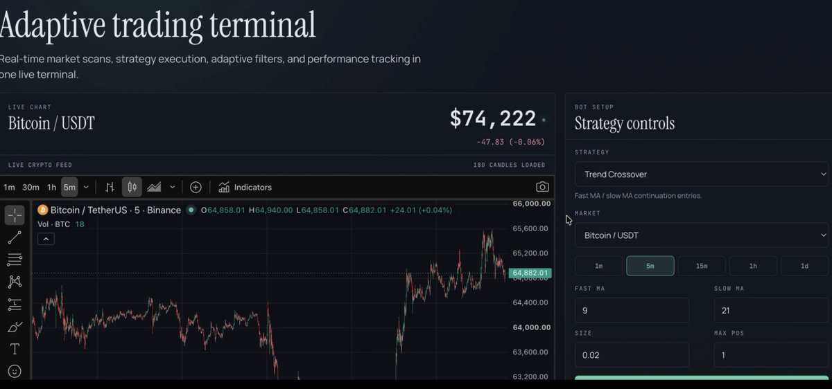Click the Fast MA input field

632,310
